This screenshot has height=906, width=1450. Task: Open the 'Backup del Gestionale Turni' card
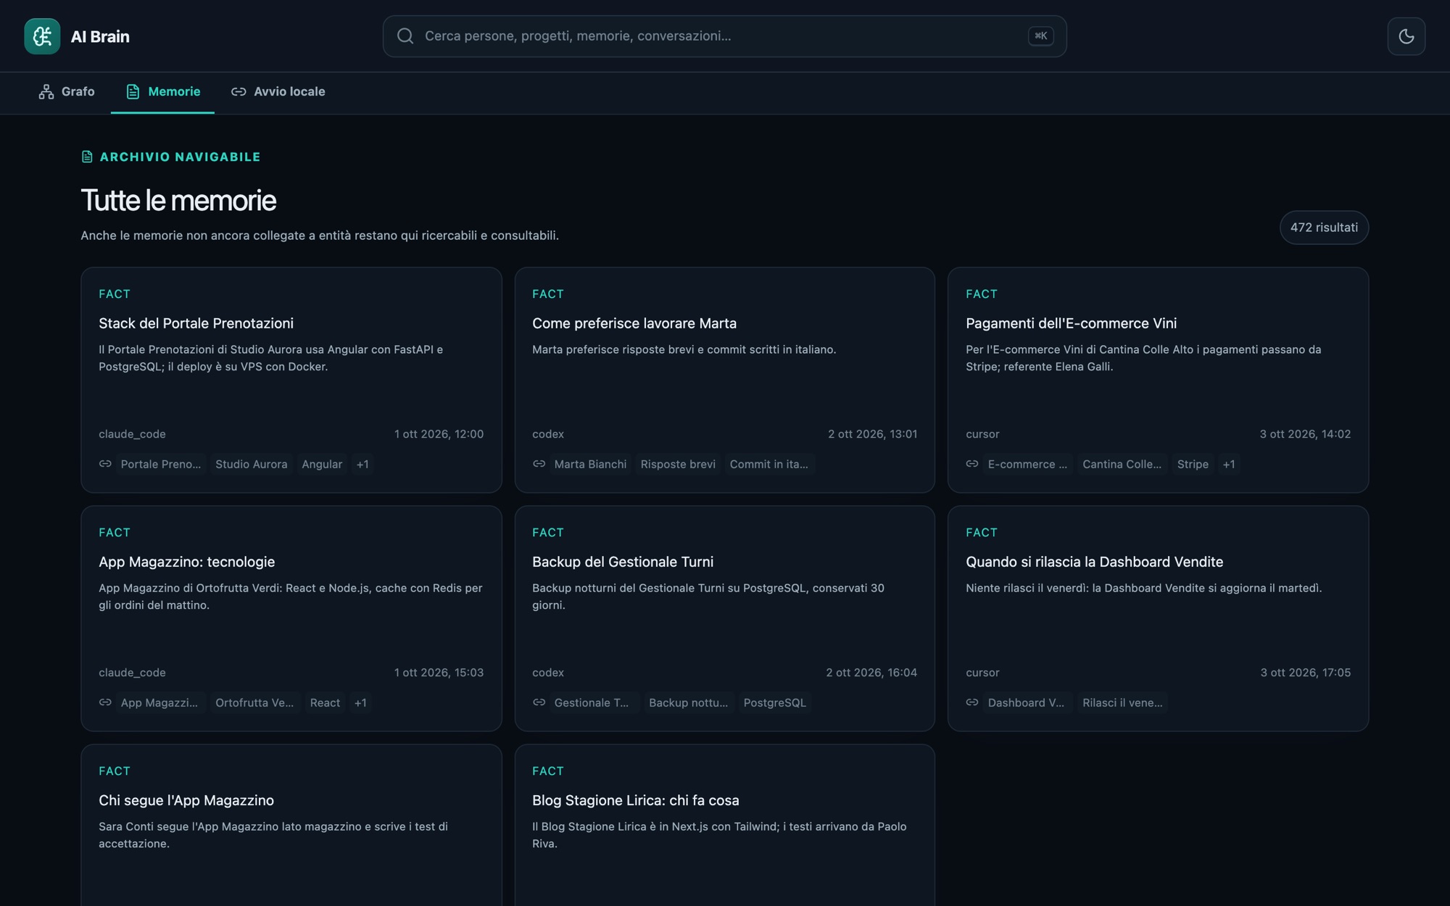[724, 618]
